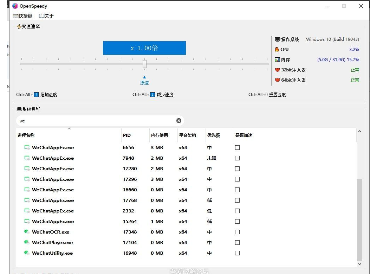Image resolution: width=370 pixels, height=274 pixels.
Task: Click the speed slider handle
Action: 144,64
